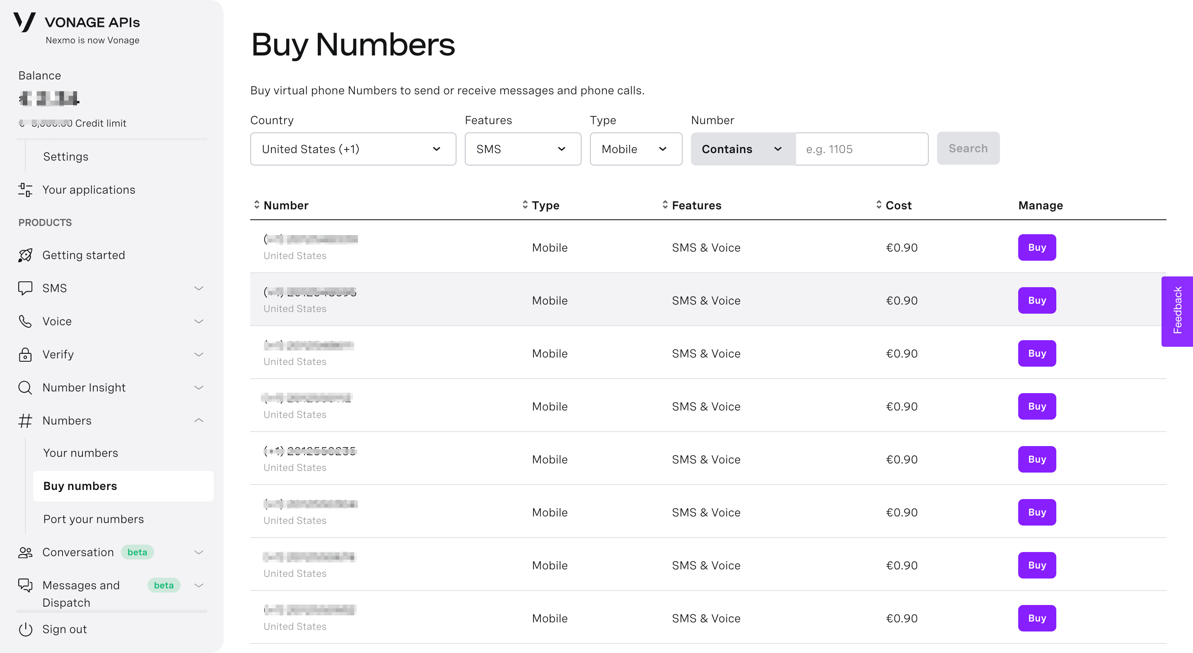Image resolution: width=1193 pixels, height=653 pixels.
Task: Select the Settings menu item
Action: [66, 156]
